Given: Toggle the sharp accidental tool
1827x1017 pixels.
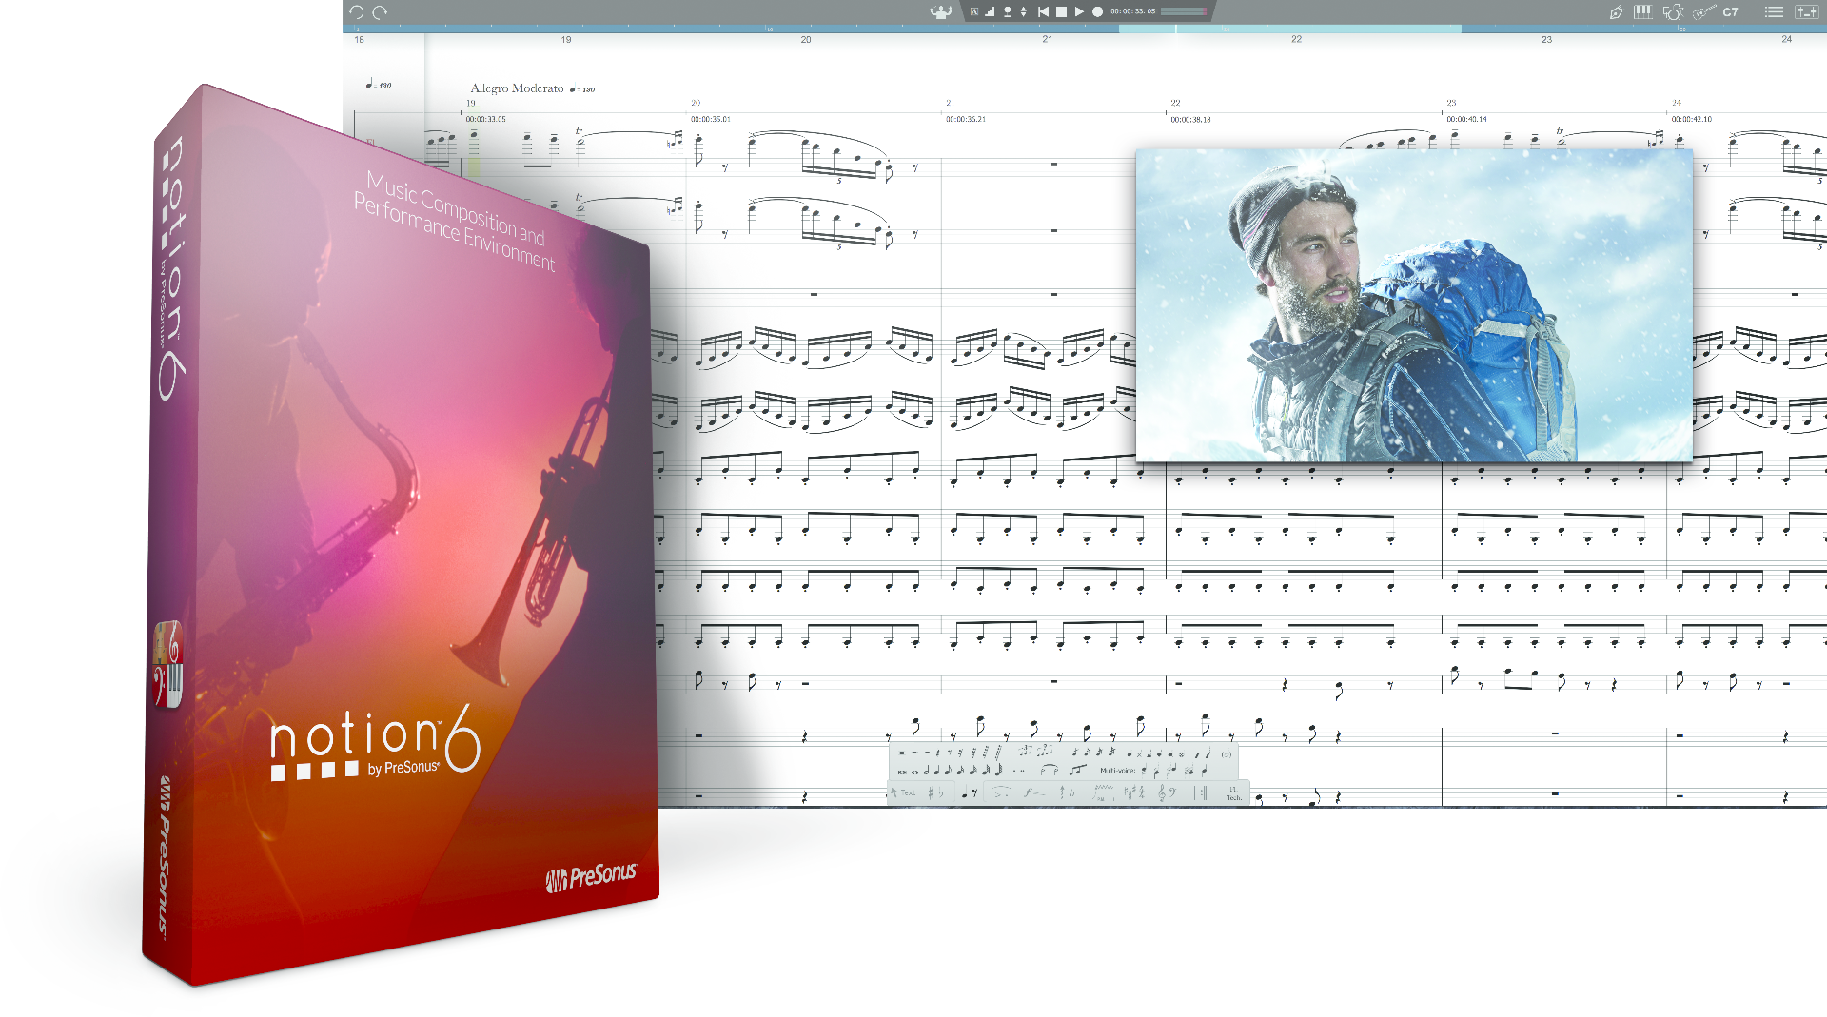Looking at the screenshot, I should tap(932, 792).
